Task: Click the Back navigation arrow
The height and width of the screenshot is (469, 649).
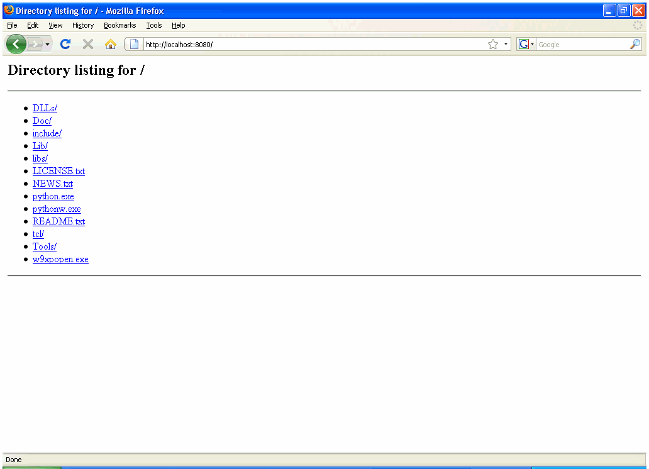Action: pos(16,44)
